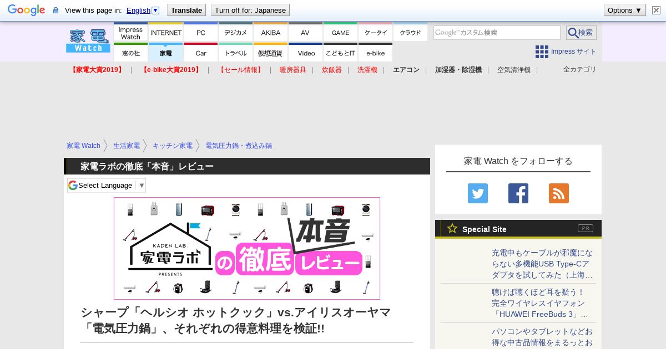666x349 pixels.
Task: Open 【家電大賞2019】 link
Action: tap(97, 70)
